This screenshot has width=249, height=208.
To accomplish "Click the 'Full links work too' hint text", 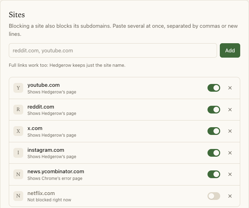I will pyautogui.click(x=67, y=65).
